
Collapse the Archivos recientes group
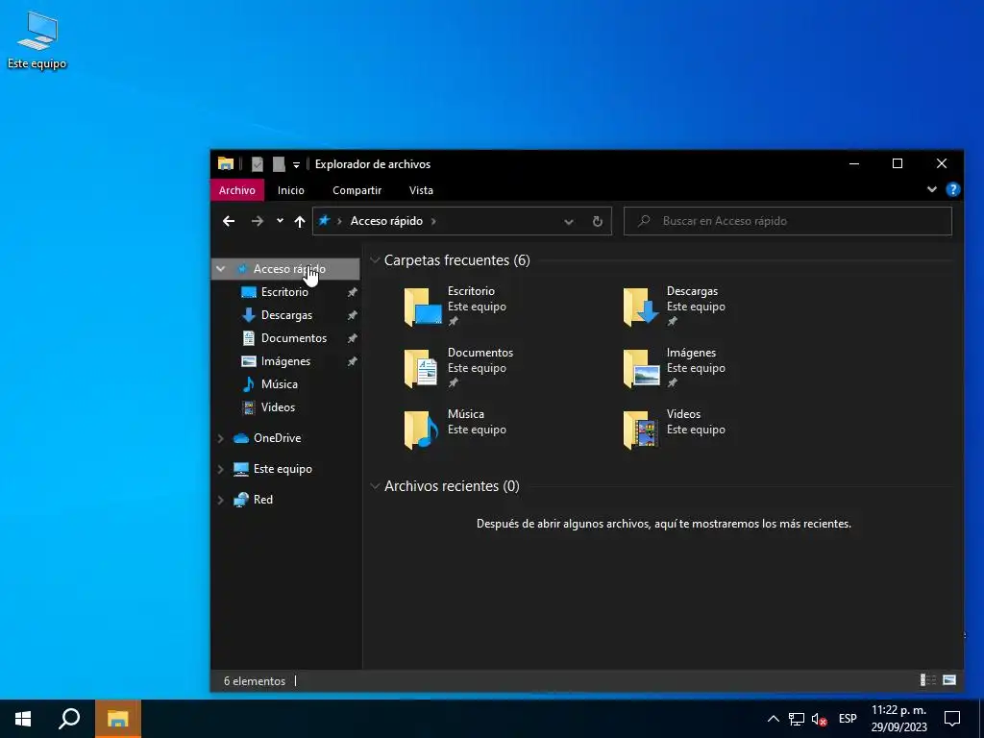pyautogui.click(x=375, y=485)
